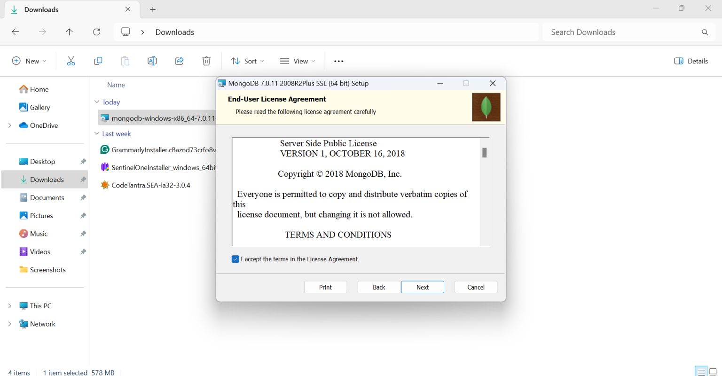This screenshot has width=722, height=376.
Task: Refresh the Downloads folder view
Action: click(96, 32)
